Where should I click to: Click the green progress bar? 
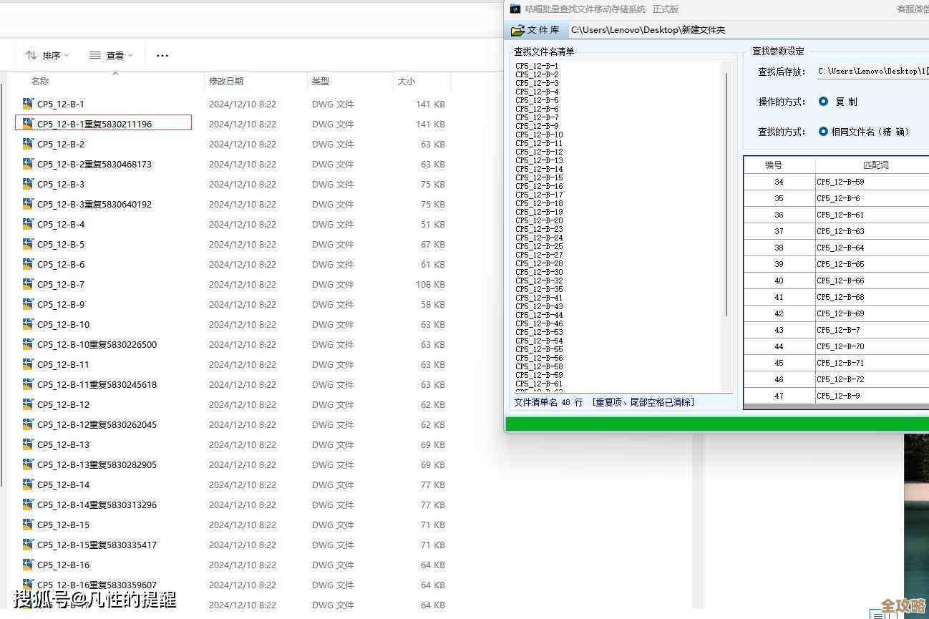click(x=716, y=424)
